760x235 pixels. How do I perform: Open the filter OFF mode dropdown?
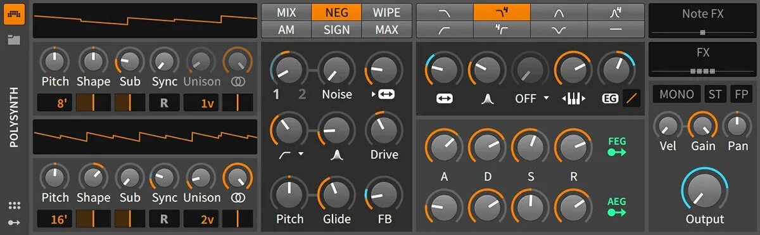point(531,99)
